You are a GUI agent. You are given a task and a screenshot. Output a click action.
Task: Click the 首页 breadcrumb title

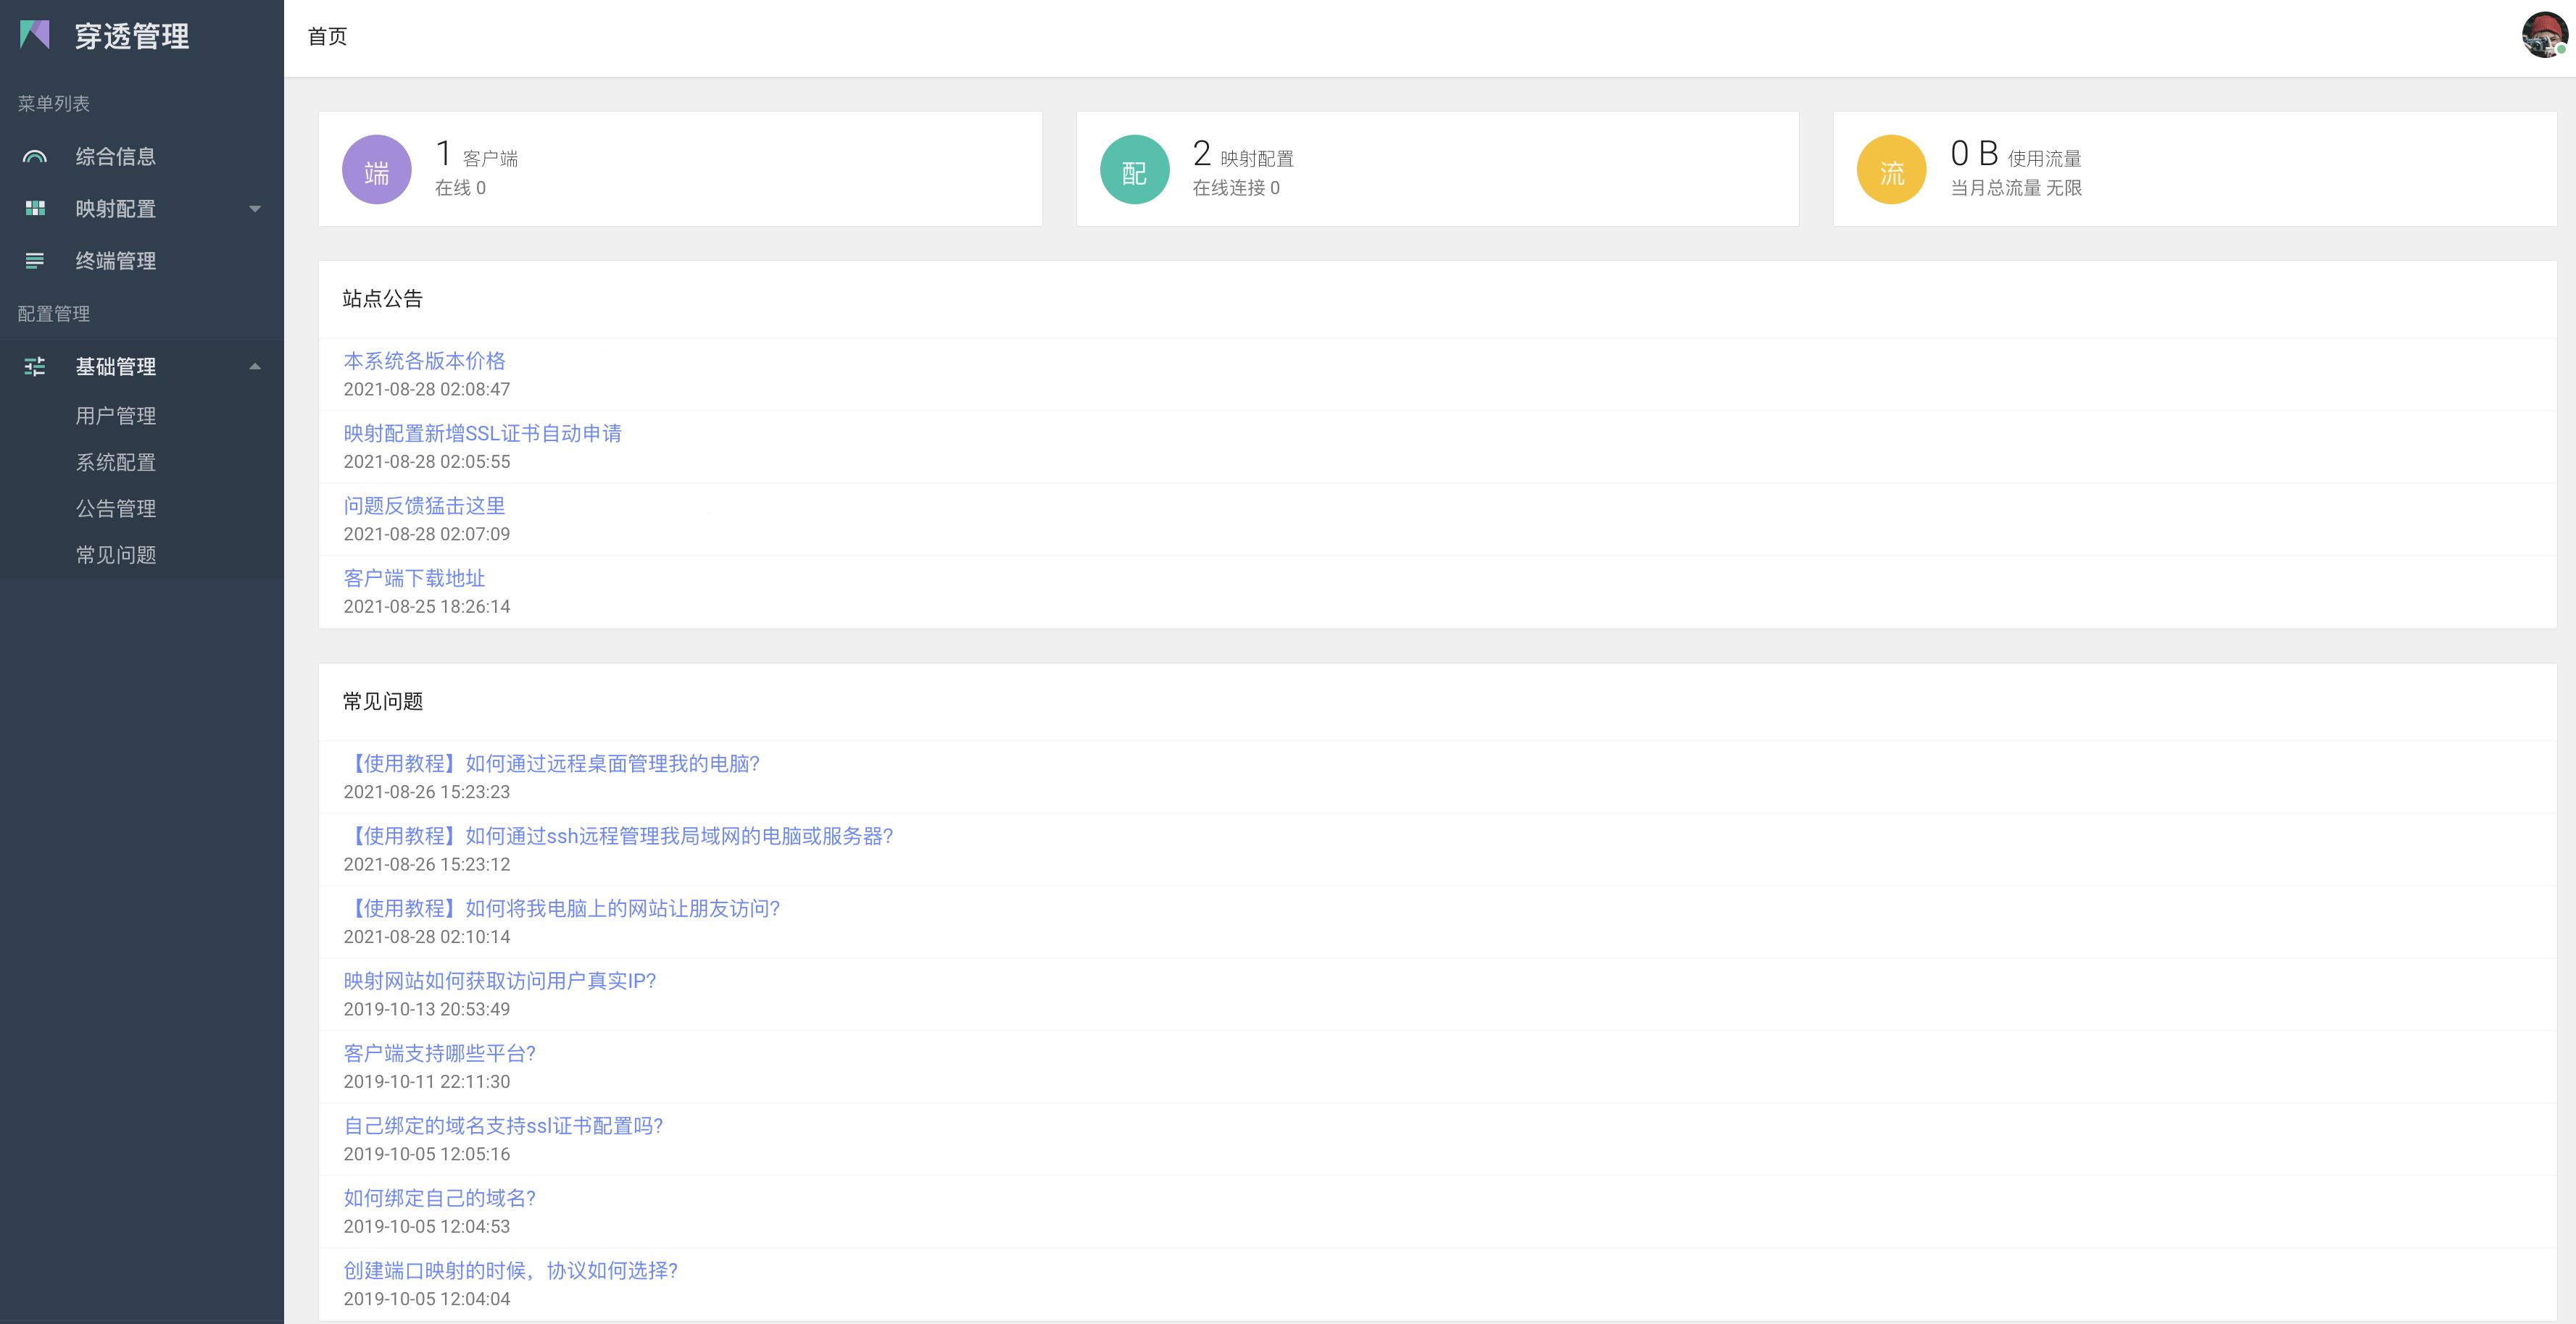click(x=327, y=37)
